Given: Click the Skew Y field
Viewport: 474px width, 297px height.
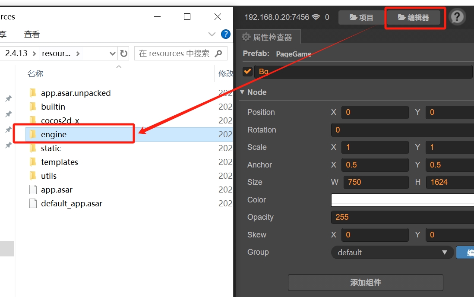Looking at the screenshot, I should pos(450,235).
